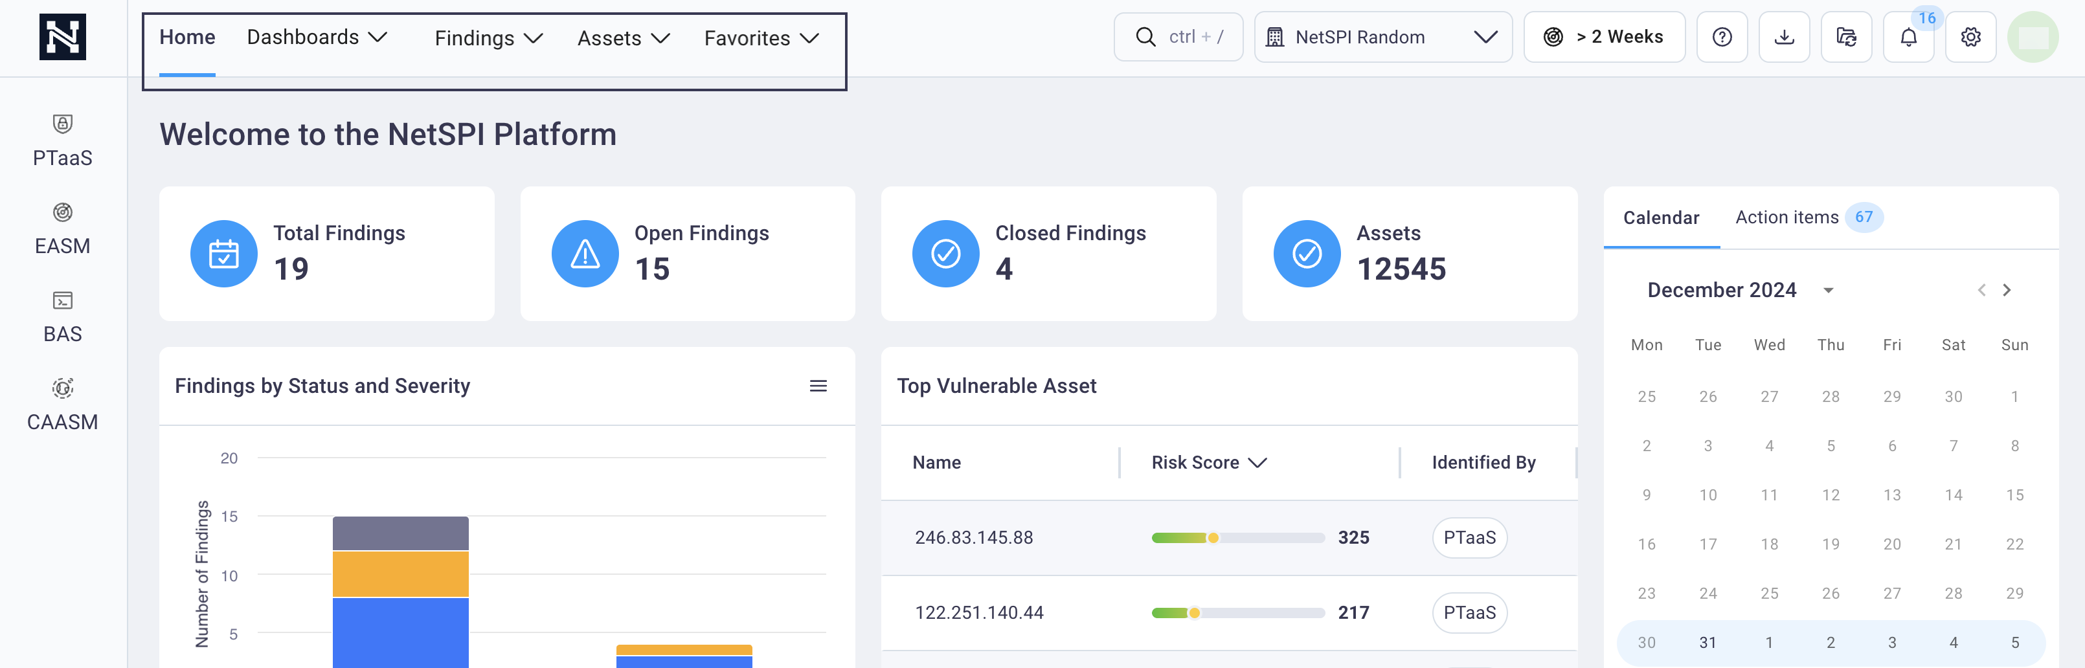
Task: Open the BAS sidebar module
Action: [x=62, y=317]
